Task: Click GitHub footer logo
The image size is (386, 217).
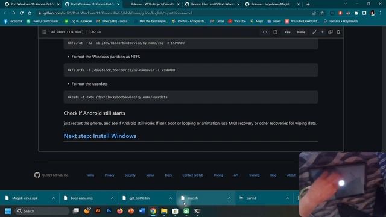Action: 37,175
